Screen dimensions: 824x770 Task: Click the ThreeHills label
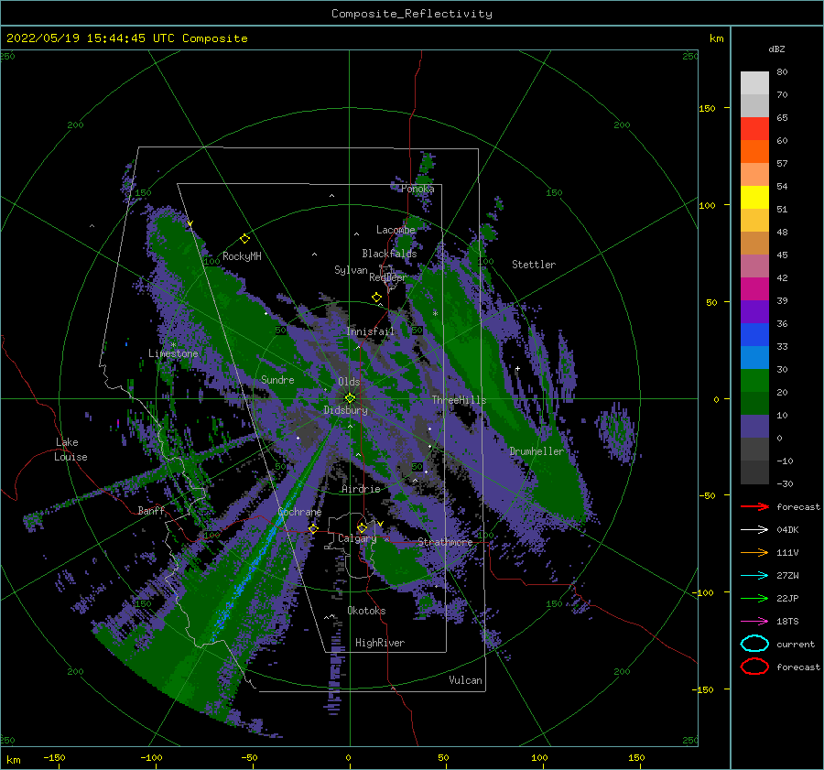[x=459, y=400]
